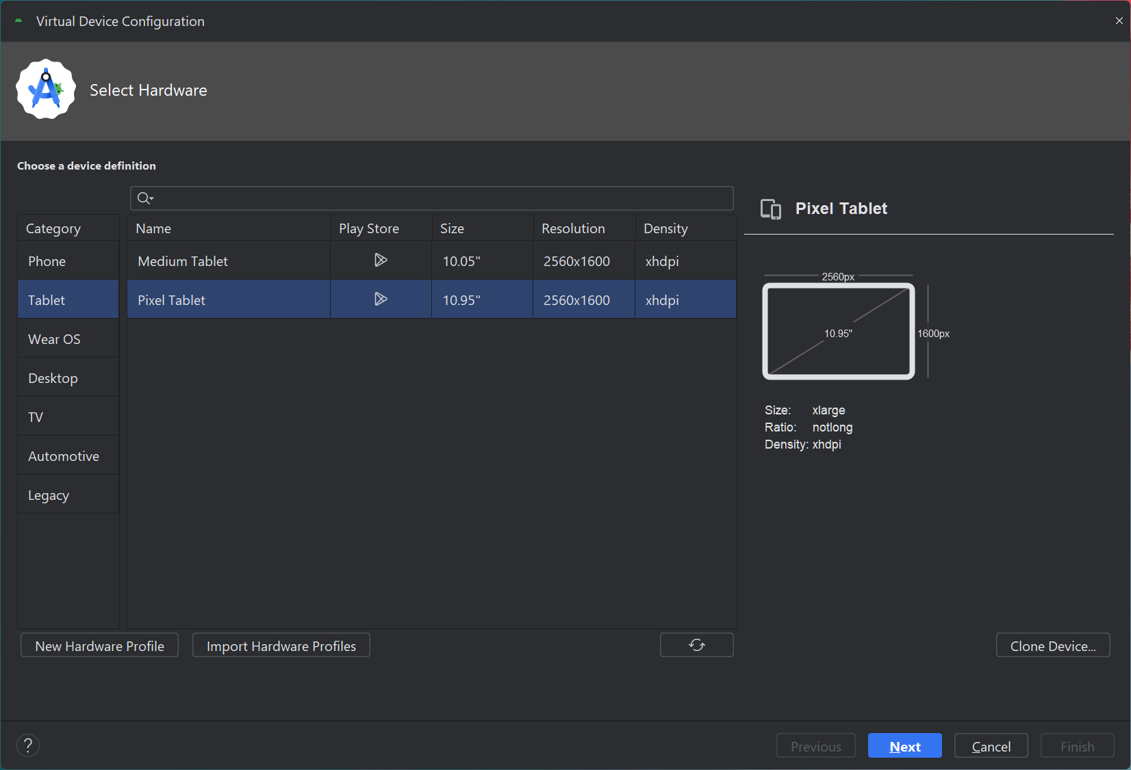Click the help question mark icon
The width and height of the screenshot is (1131, 770).
(28, 745)
